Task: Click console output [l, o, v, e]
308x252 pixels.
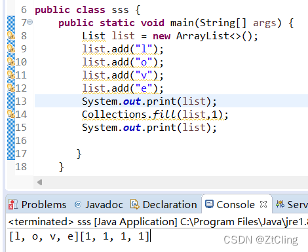Action: tap(44, 236)
